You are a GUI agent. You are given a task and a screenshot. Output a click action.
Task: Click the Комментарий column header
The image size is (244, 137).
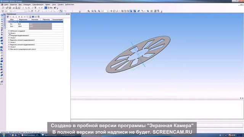[x=58, y=19]
